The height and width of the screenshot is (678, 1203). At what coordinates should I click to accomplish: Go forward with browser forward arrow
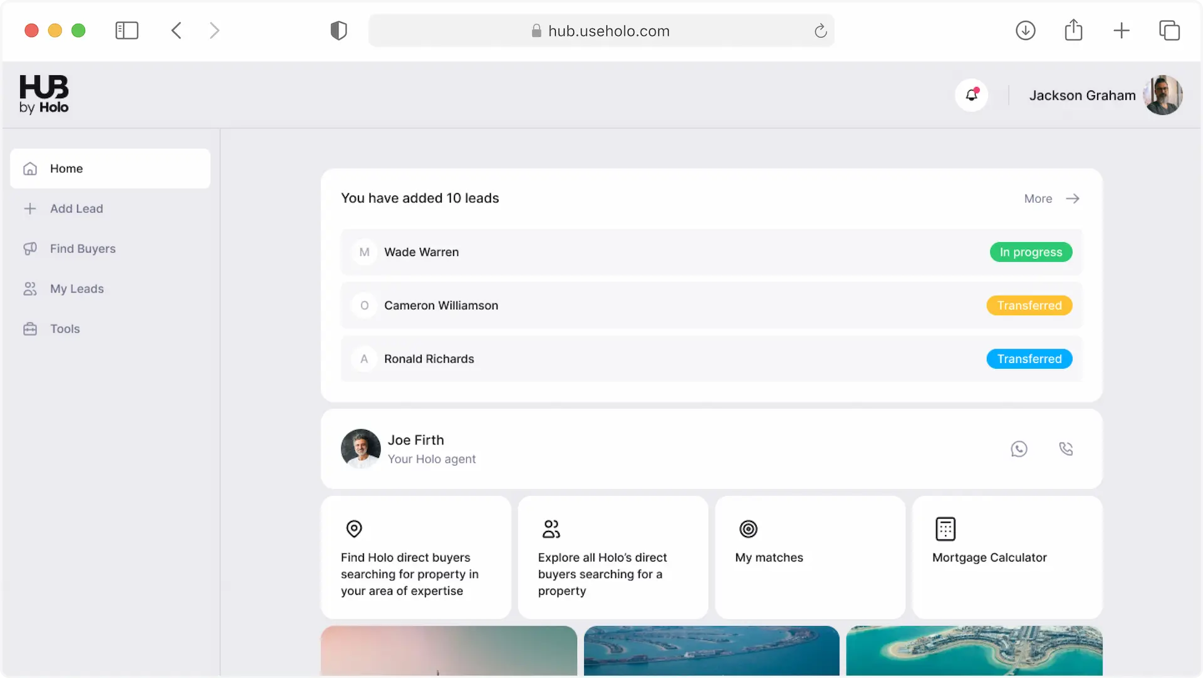(214, 30)
